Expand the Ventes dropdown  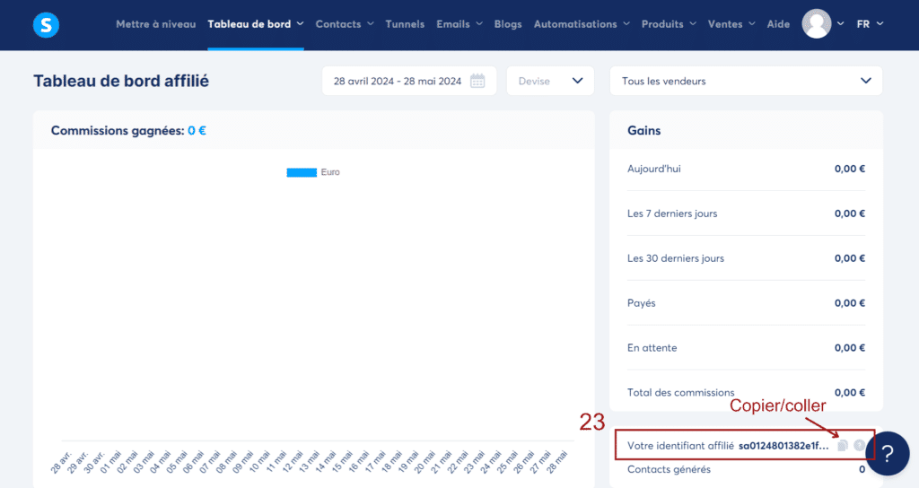731,24
